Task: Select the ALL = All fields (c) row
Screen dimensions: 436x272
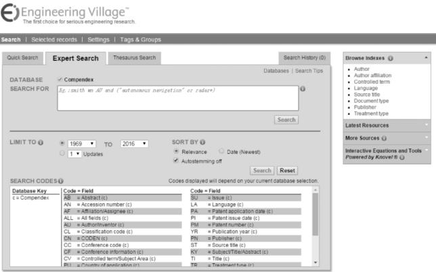Action: tap(123, 218)
